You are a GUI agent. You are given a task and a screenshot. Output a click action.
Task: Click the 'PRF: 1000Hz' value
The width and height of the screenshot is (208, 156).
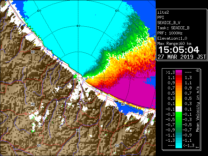(170, 33)
